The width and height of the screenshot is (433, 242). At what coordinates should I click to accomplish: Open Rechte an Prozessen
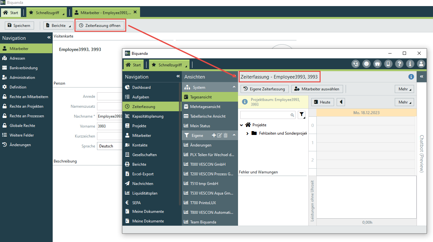pyautogui.click(x=26, y=116)
